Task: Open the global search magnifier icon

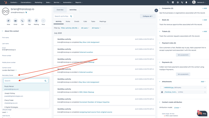Action: (x=168, y=2)
